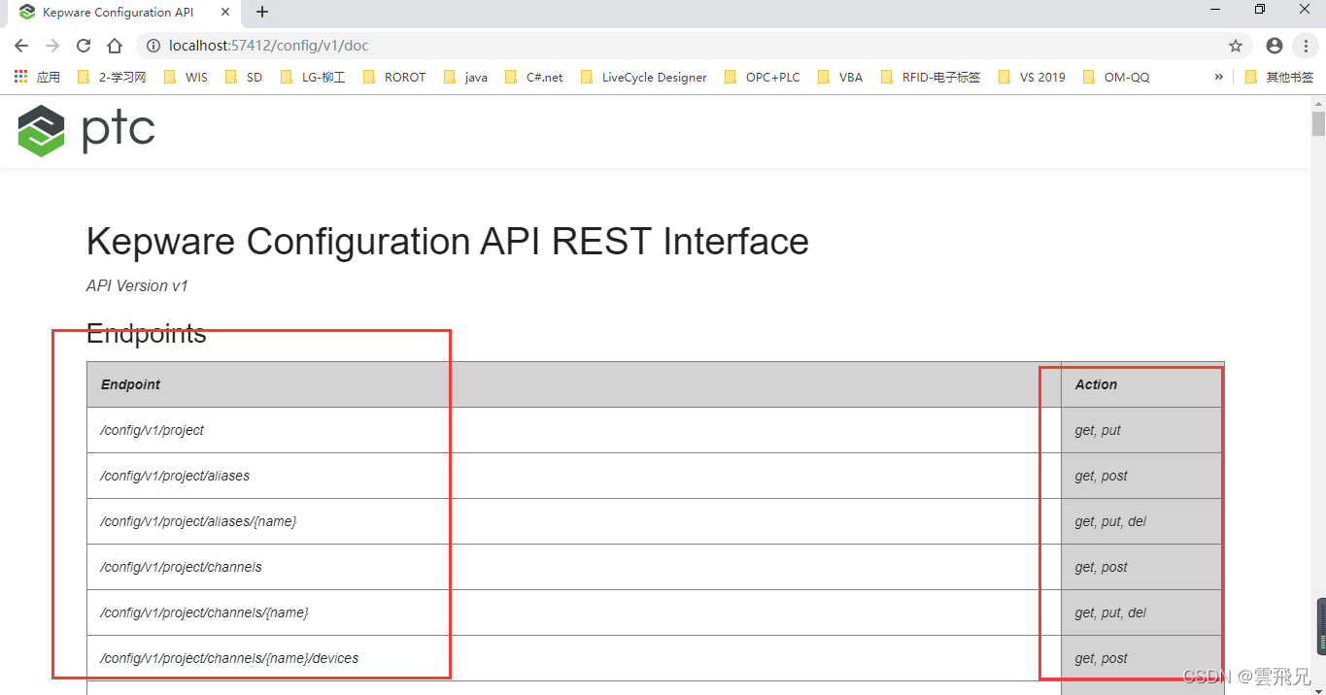
Task: Click the PTC logo
Action: click(86, 130)
